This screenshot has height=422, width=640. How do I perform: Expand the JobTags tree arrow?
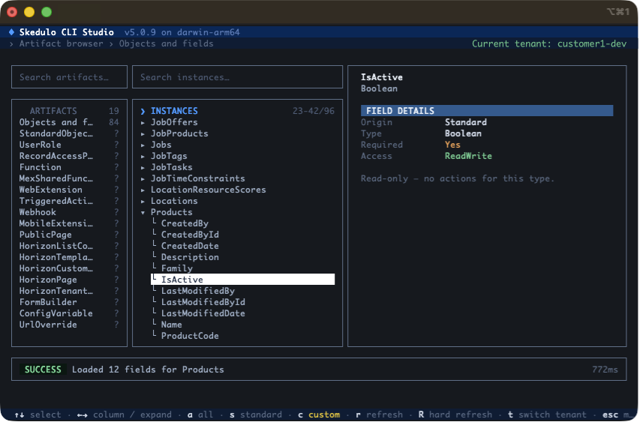(143, 156)
